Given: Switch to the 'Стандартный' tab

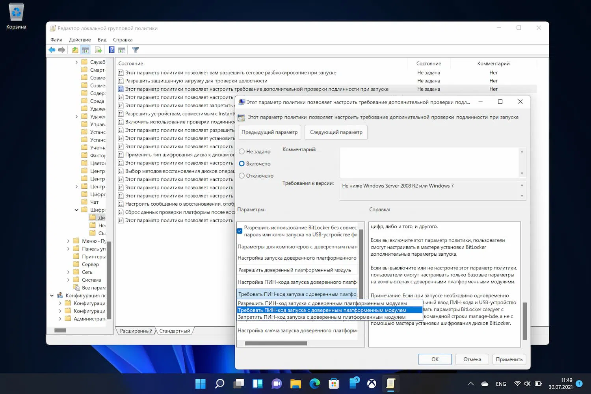Looking at the screenshot, I should [x=175, y=331].
